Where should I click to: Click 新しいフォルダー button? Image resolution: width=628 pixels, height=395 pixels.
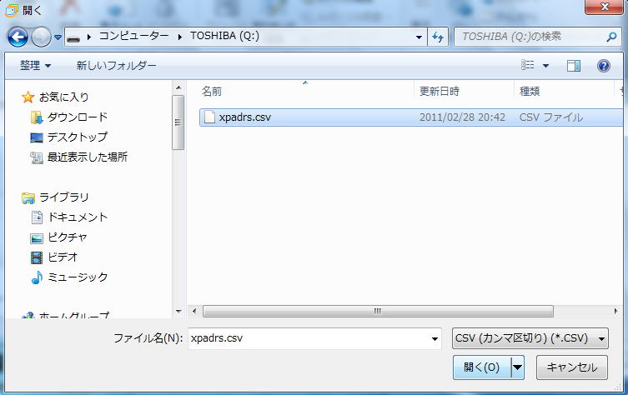(x=116, y=65)
